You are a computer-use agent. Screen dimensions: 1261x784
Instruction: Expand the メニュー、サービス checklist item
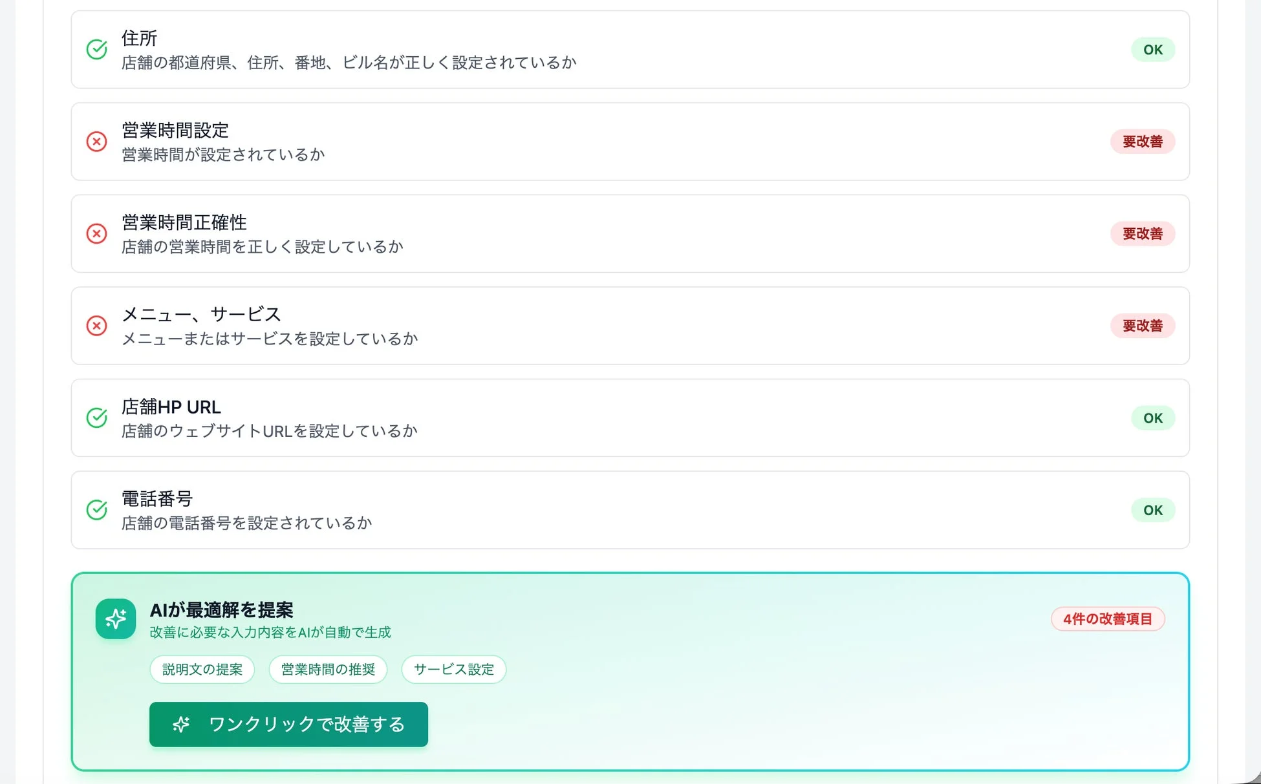point(630,326)
